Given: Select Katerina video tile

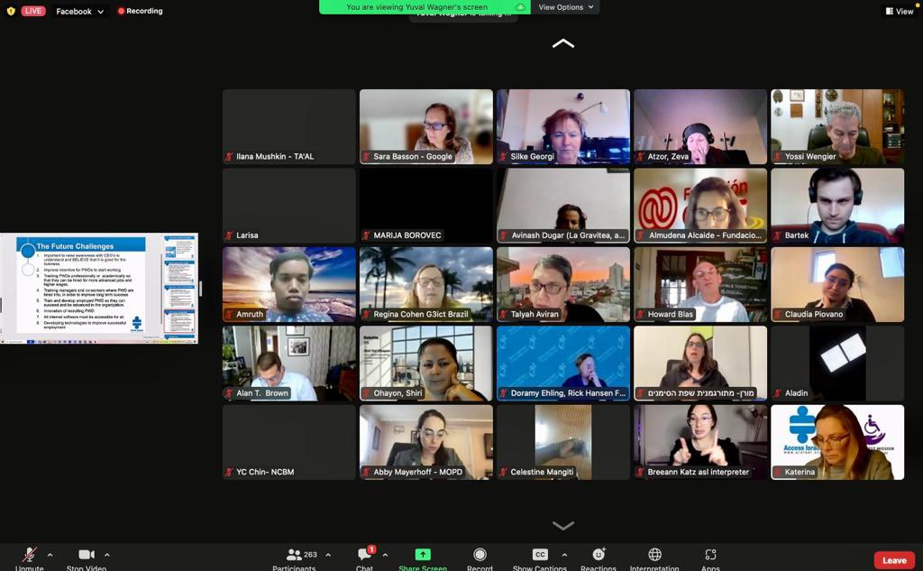Looking at the screenshot, I should coord(837,443).
